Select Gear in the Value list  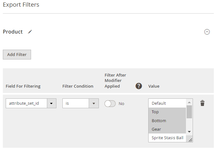[x=167, y=129]
